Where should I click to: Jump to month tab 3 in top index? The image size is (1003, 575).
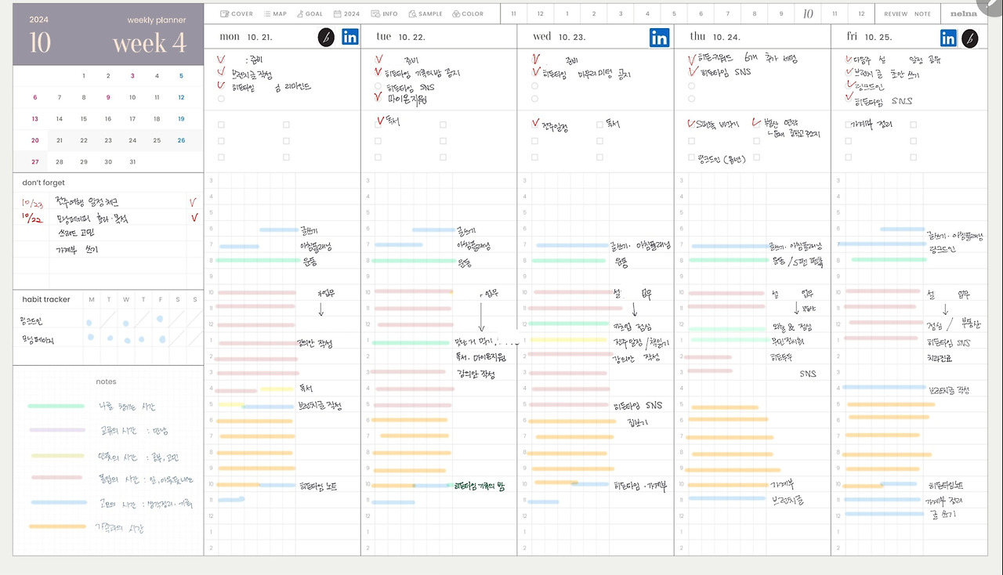pyautogui.click(x=621, y=14)
